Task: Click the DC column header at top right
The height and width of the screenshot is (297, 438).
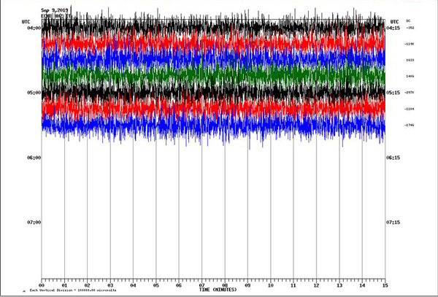Action: pos(409,21)
